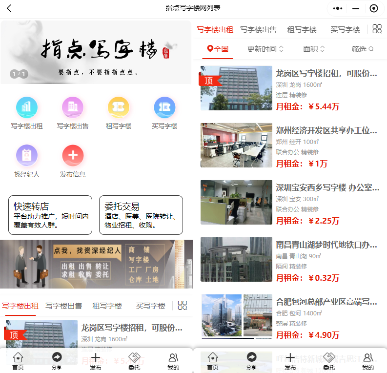Image resolution: width=387 pixels, height=373 pixels.
Task: Click the 委托交易 card button
Action: click(141, 215)
